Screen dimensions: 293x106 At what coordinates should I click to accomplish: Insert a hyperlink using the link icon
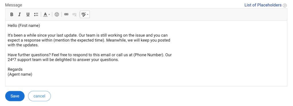pos(66,14)
